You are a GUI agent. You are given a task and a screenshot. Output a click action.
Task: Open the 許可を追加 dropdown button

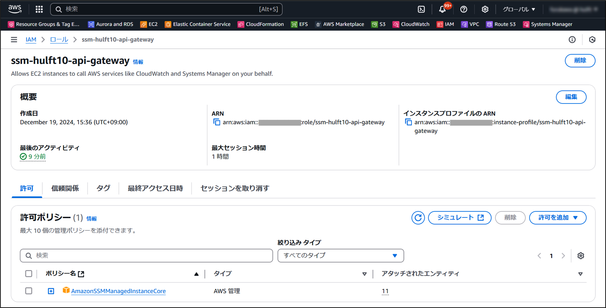[558, 218]
